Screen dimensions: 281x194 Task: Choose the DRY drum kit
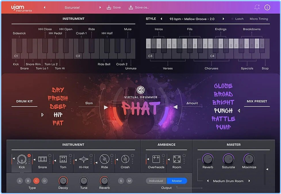pos(58,90)
